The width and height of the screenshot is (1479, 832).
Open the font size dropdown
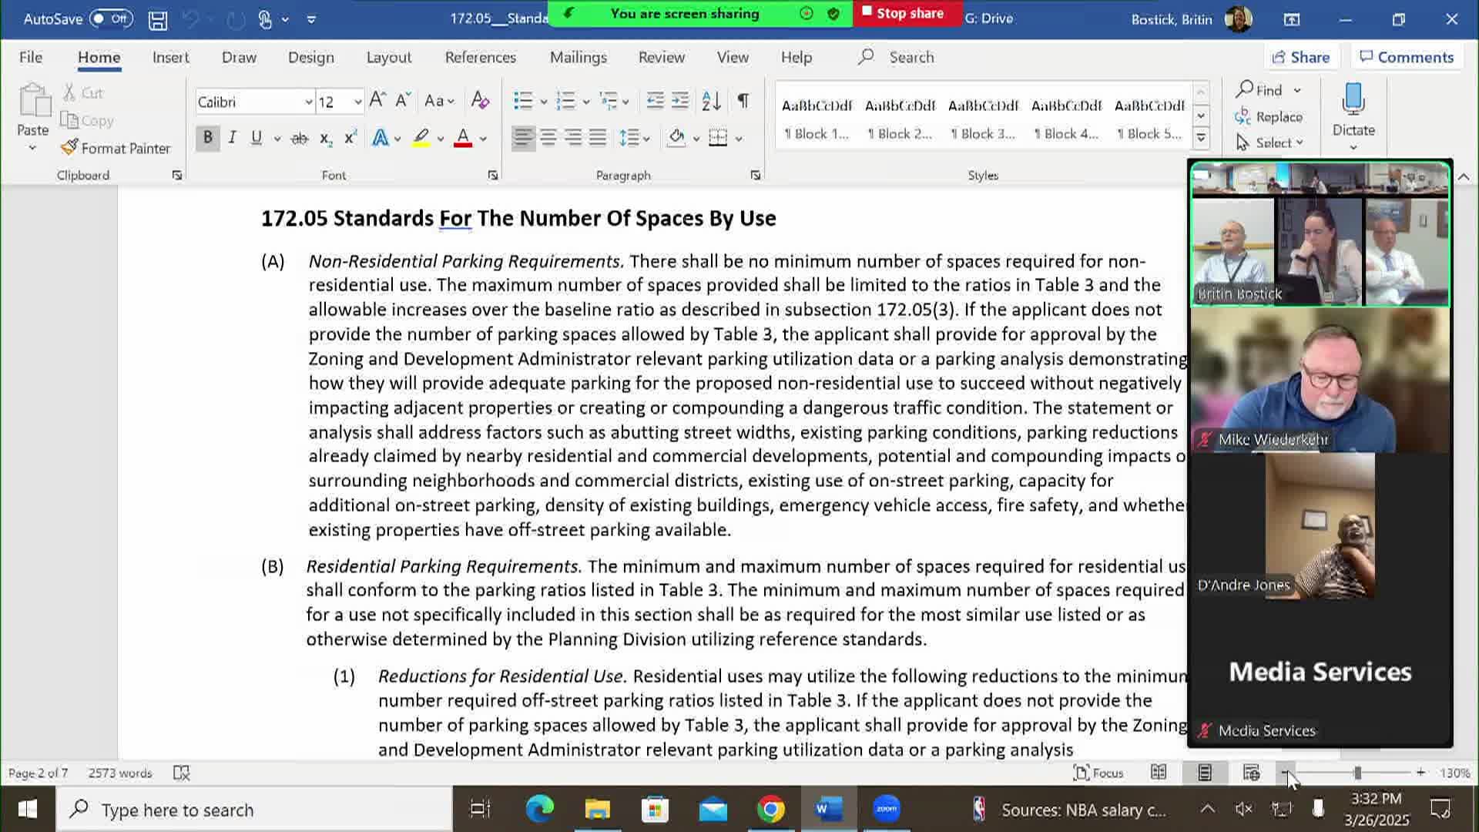pyautogui.click(x=357, y=102)
